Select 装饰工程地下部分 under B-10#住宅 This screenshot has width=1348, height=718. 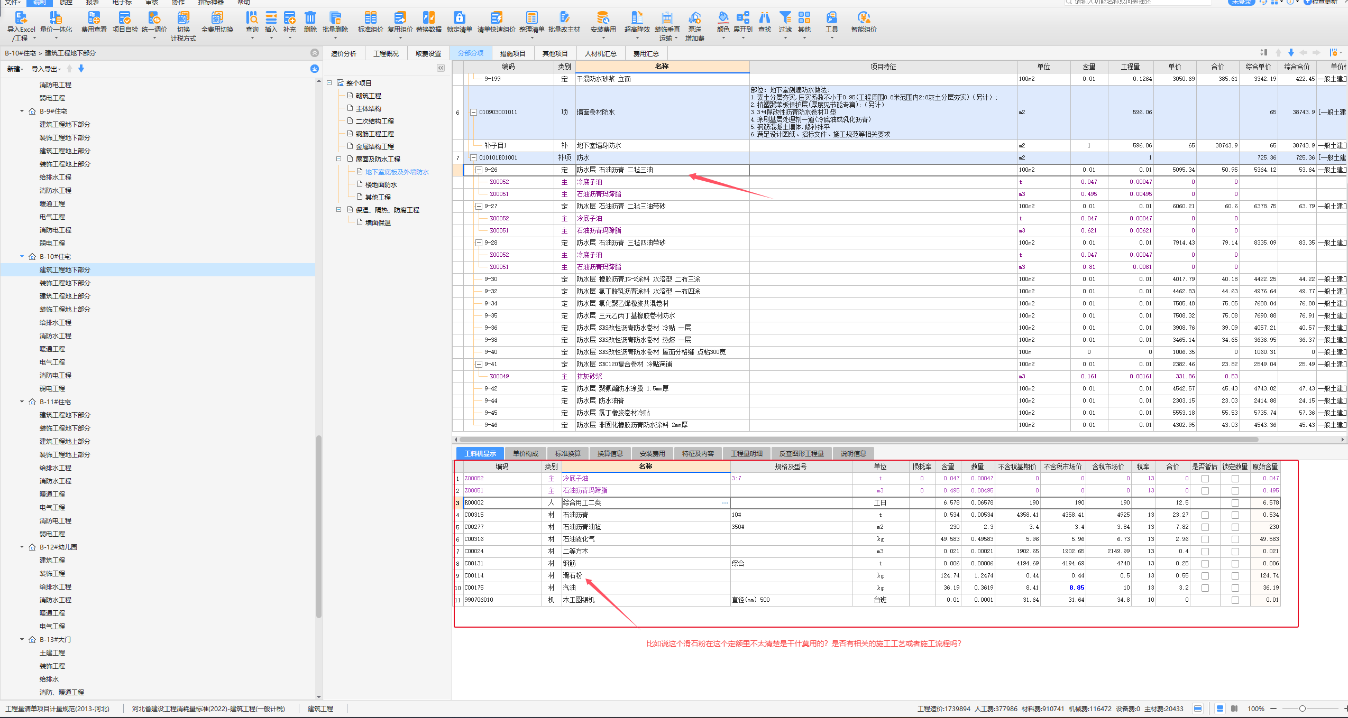65,283
